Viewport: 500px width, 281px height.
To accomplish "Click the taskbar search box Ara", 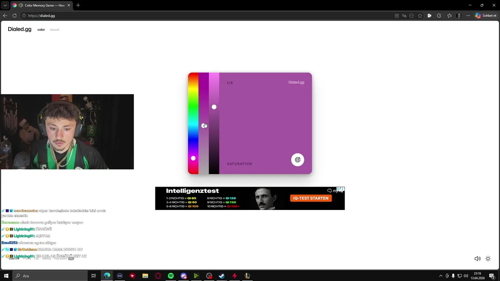I will 50,276.
